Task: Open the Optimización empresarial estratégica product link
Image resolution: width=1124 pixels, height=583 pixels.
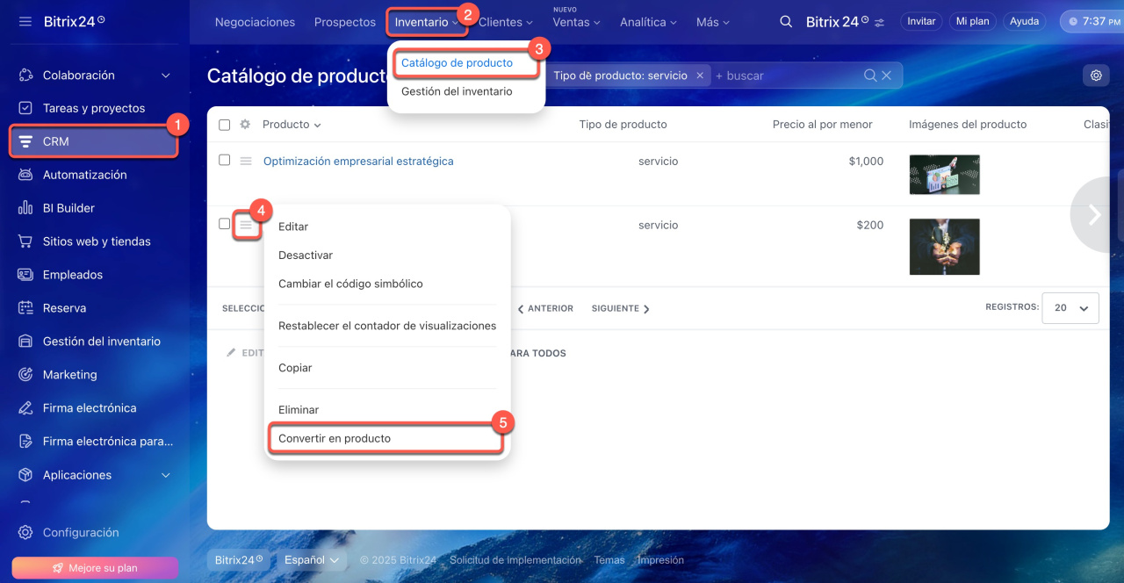Action: [358, 162]
